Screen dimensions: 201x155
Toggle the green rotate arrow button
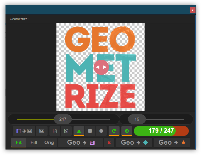coord(114,131)
